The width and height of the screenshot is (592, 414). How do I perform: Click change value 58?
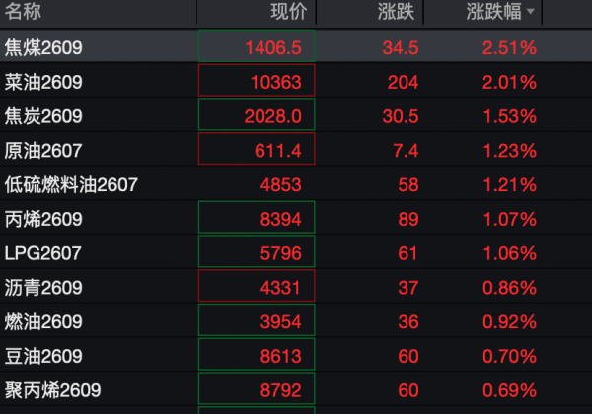click(x=408, y=185)
